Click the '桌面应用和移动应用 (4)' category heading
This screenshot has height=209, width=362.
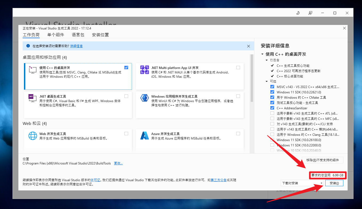pos(45,57)
